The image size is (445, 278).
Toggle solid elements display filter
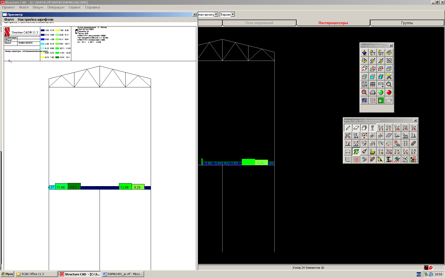[x=364, y=128]
